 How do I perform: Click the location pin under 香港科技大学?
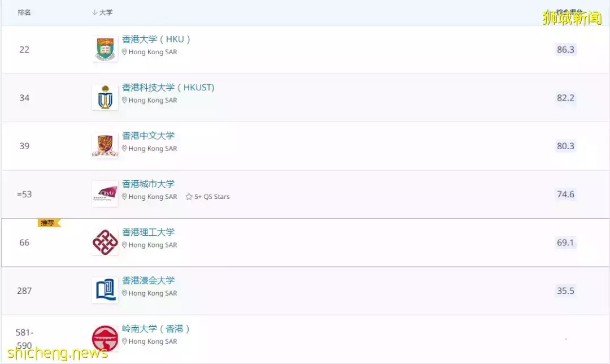(x=124, y=100)
